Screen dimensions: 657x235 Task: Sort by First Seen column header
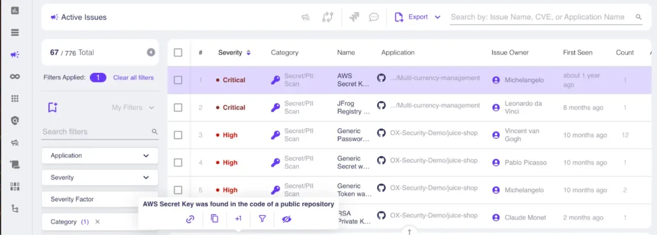coord(577,53)
